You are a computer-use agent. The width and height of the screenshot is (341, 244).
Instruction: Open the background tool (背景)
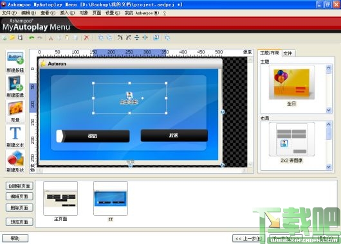click(x=15, y=112)
